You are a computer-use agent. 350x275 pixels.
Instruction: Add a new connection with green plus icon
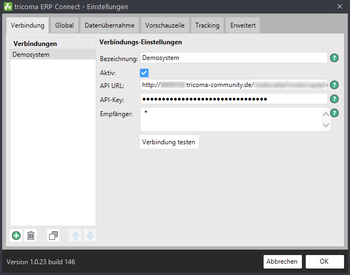click(x=16, y=236)
